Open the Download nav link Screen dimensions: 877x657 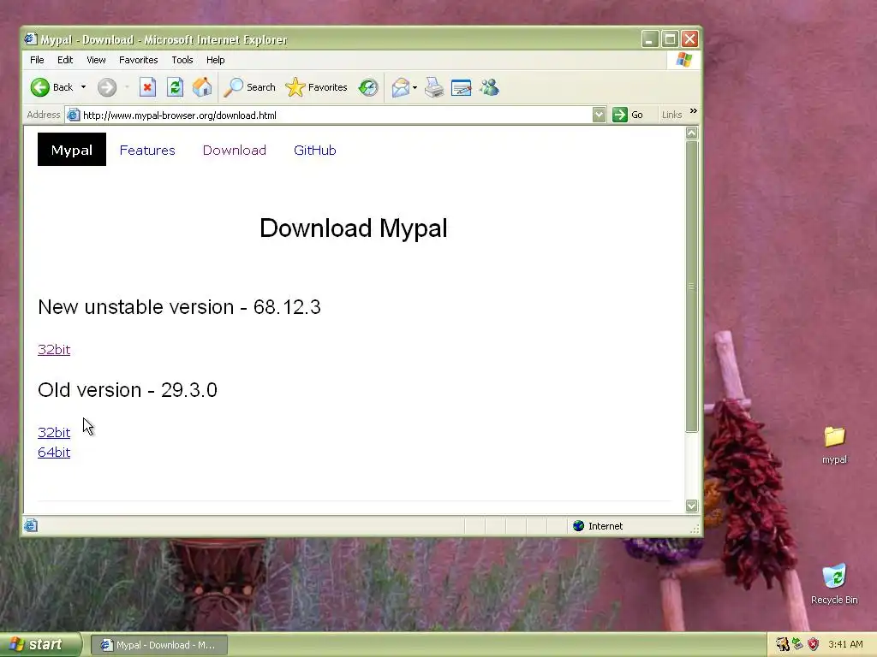(x=235, y=151)
